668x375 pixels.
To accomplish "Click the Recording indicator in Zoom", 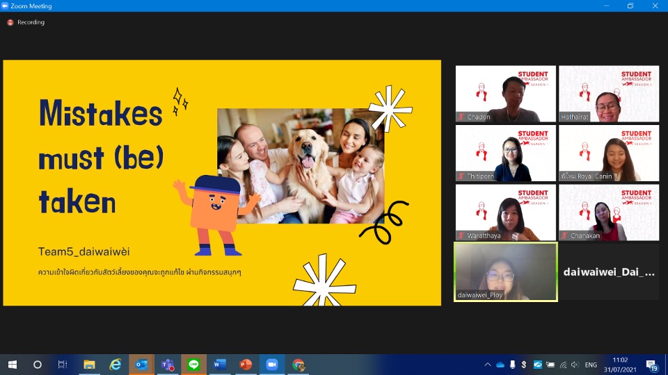I will [26, 22].
